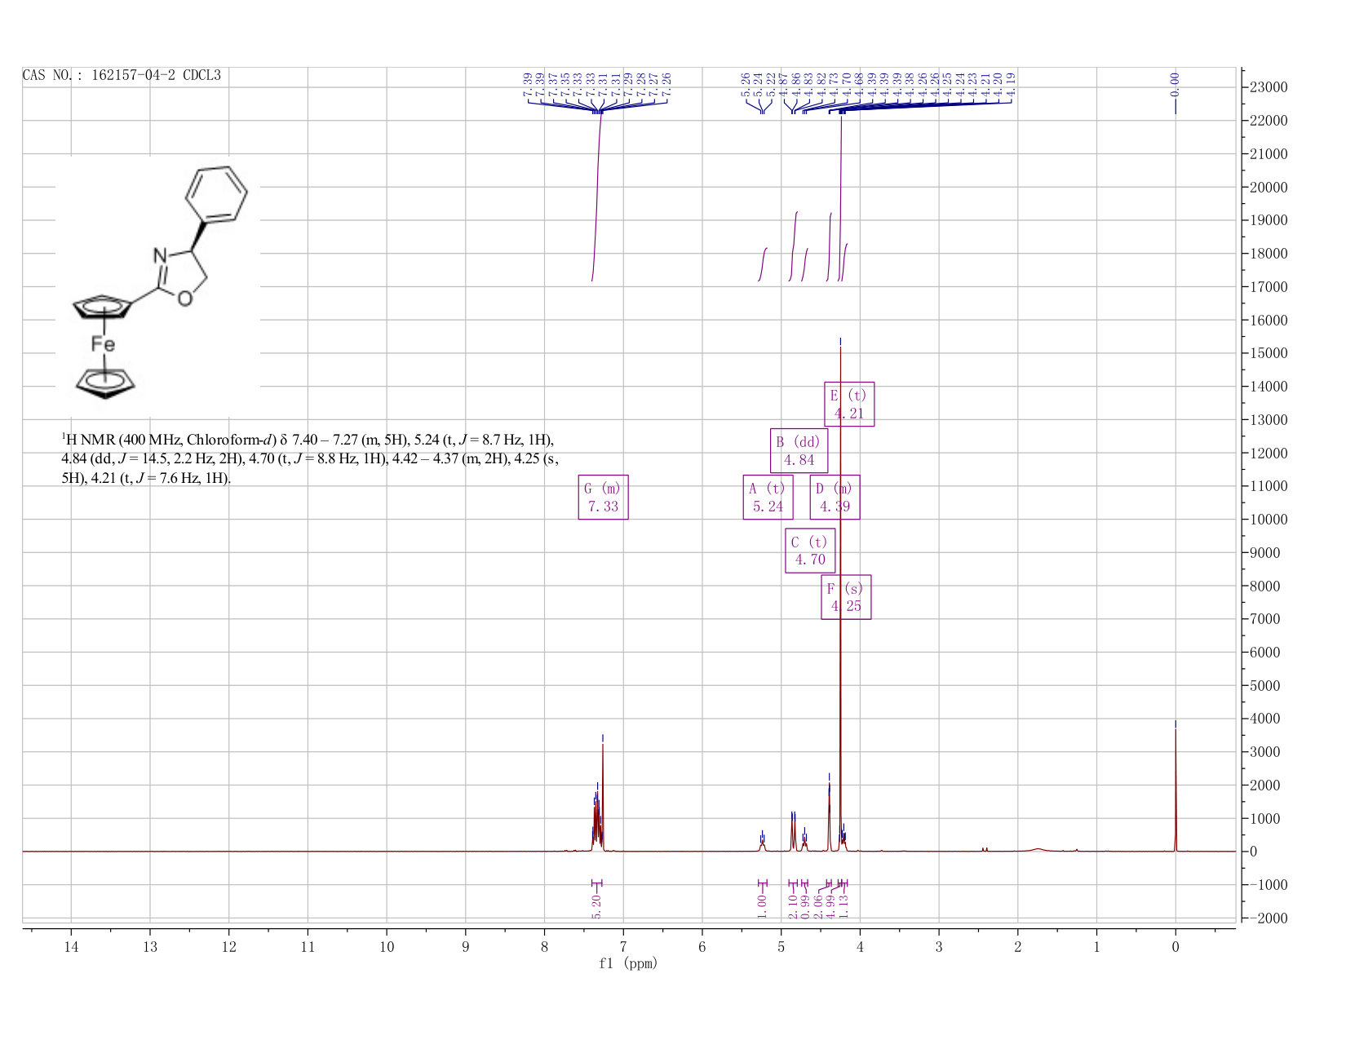The width and height of the screenshot is (1346, 1040).
Task: Click the 1H NMR (400 MHz, Chloroform-d) description text
Action: (x=310, y=459)
